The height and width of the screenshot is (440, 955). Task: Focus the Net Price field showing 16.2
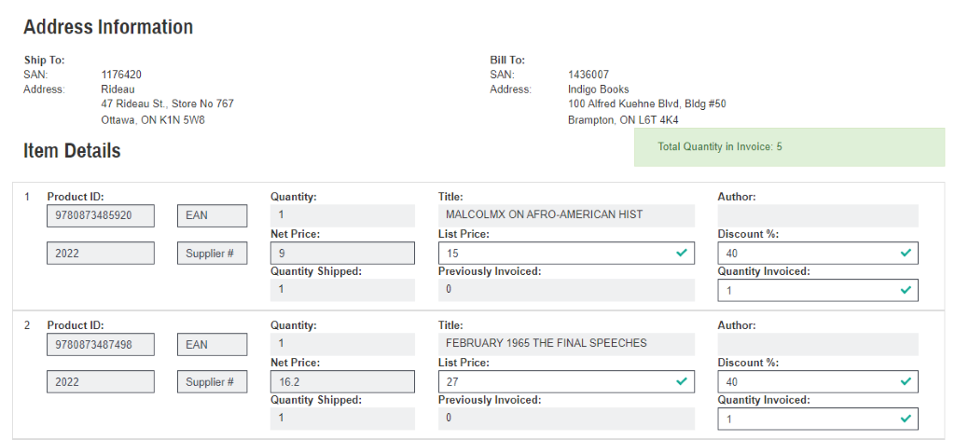(x=342, y=381)
